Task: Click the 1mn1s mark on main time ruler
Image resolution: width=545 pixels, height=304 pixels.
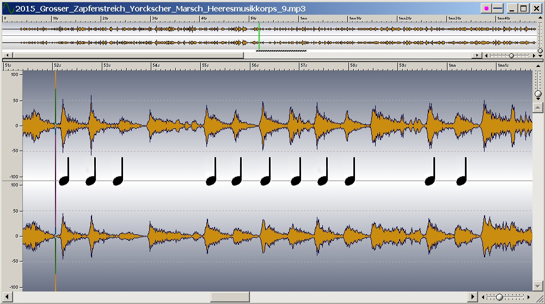Action: click(503, 65)
